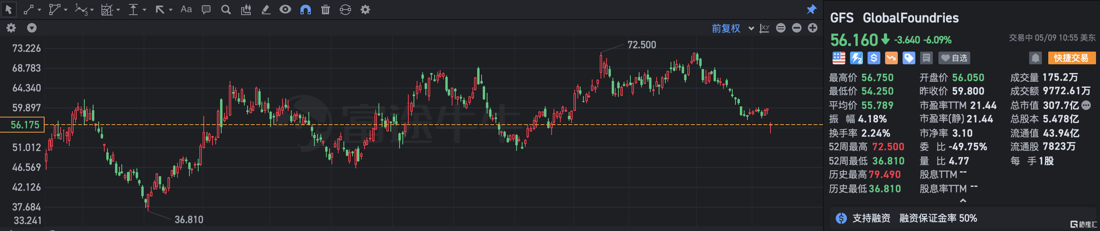
Task: Click the orange short-selling icon
Action: coord(891,58)
